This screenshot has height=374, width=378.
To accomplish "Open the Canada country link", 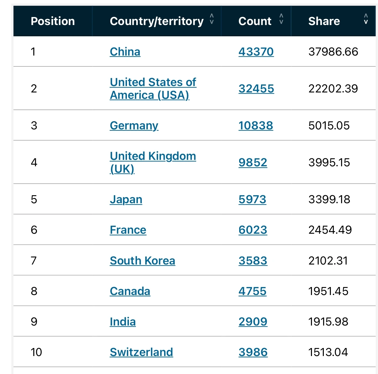I will click(x=130, y=291).
